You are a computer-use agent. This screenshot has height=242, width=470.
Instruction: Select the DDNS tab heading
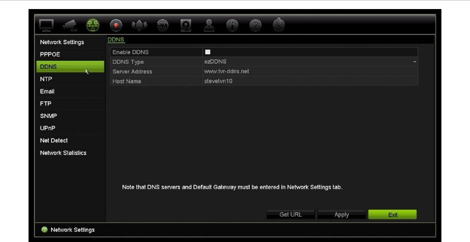click(x=116, y=40)
